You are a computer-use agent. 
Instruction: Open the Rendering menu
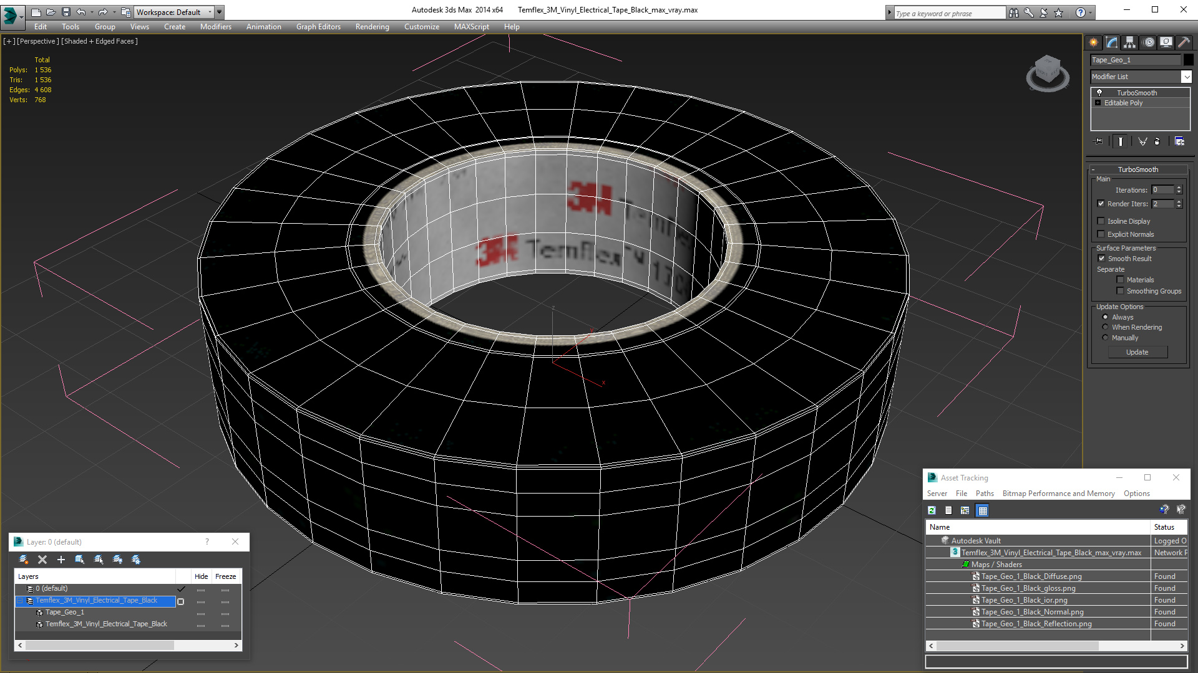tap(373, 27)
